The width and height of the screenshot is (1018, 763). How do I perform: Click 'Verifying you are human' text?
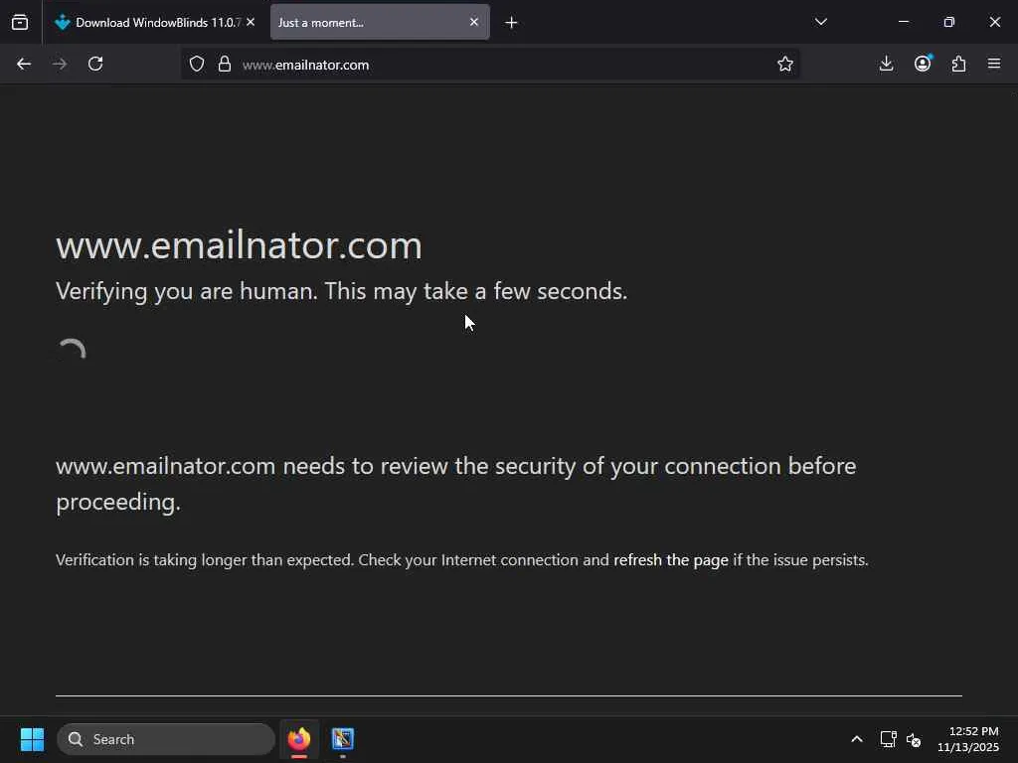tap(342, 291)
